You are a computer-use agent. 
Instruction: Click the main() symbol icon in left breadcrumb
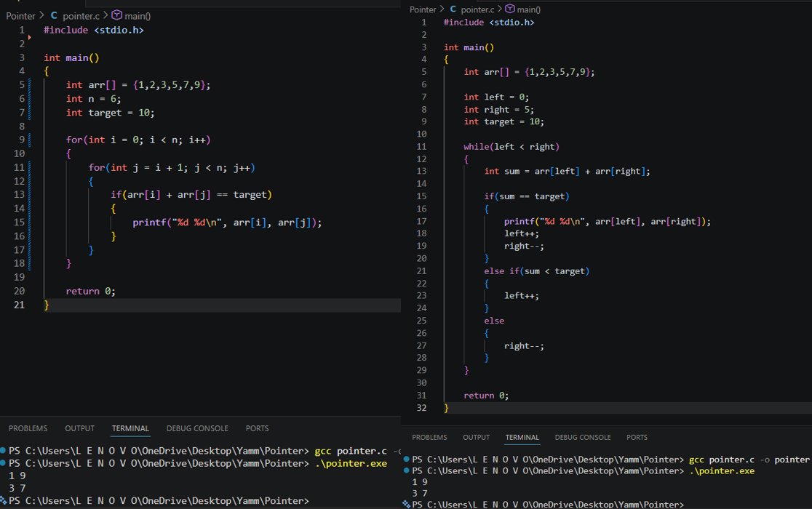pos(116,15)
